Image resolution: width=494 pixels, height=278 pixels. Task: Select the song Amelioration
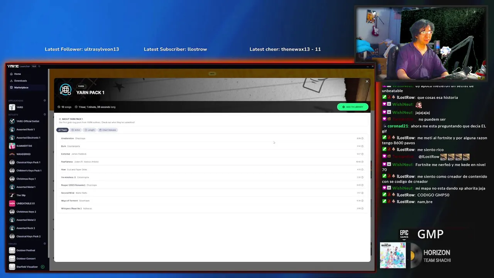212,138
